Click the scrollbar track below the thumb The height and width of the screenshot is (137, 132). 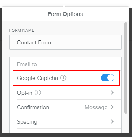click(126, 123)
